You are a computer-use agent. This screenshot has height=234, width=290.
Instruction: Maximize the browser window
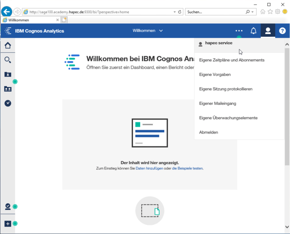point(269,4)
